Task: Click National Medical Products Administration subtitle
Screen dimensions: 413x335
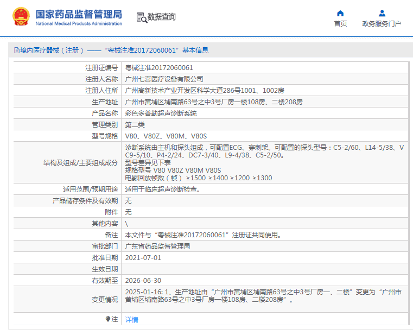Action: pos(79,23)
